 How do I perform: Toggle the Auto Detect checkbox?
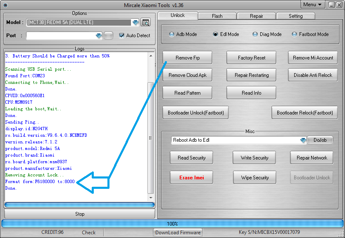[121, 36]
